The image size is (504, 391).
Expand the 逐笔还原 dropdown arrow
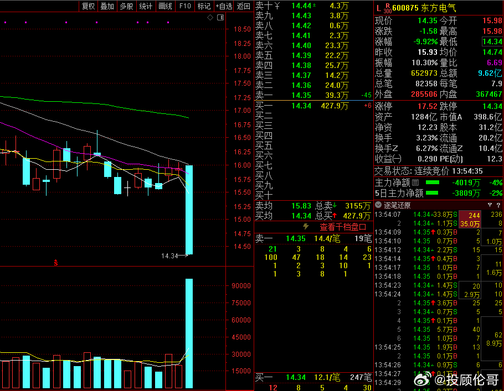(379, 205)
